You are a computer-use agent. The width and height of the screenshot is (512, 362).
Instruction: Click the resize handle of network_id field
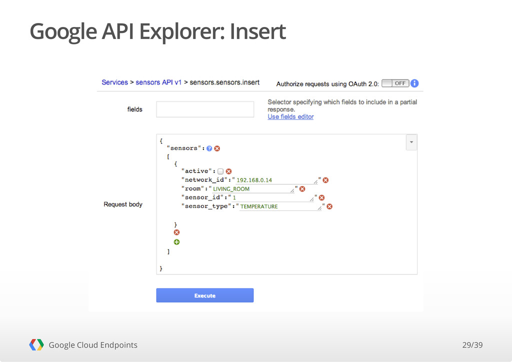coord(316,182)
